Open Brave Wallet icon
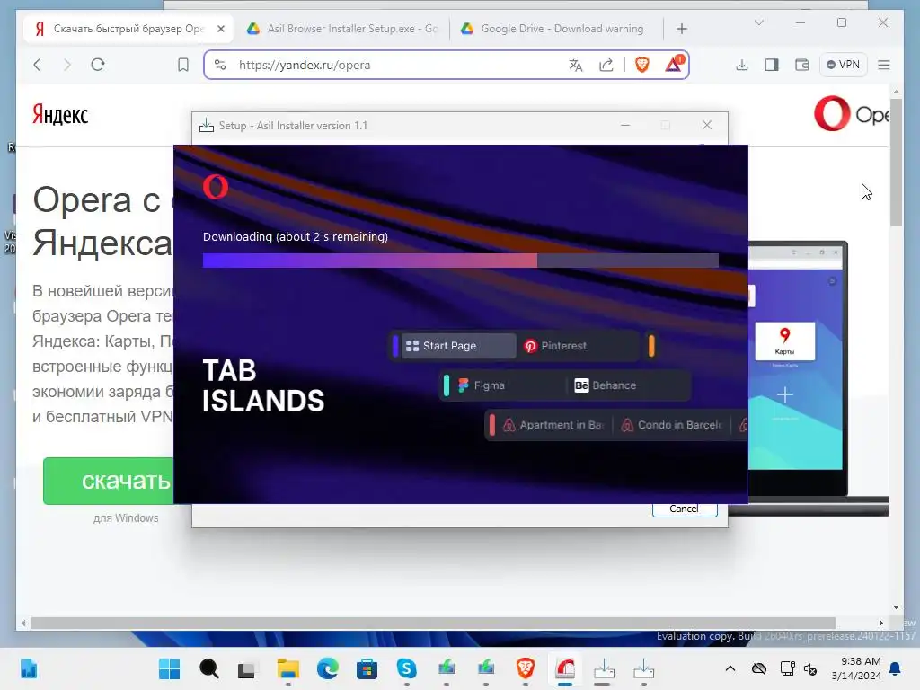The image size is (920, 690). [802, 65]
